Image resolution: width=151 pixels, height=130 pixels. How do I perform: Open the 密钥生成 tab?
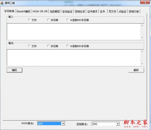point(80,11)
